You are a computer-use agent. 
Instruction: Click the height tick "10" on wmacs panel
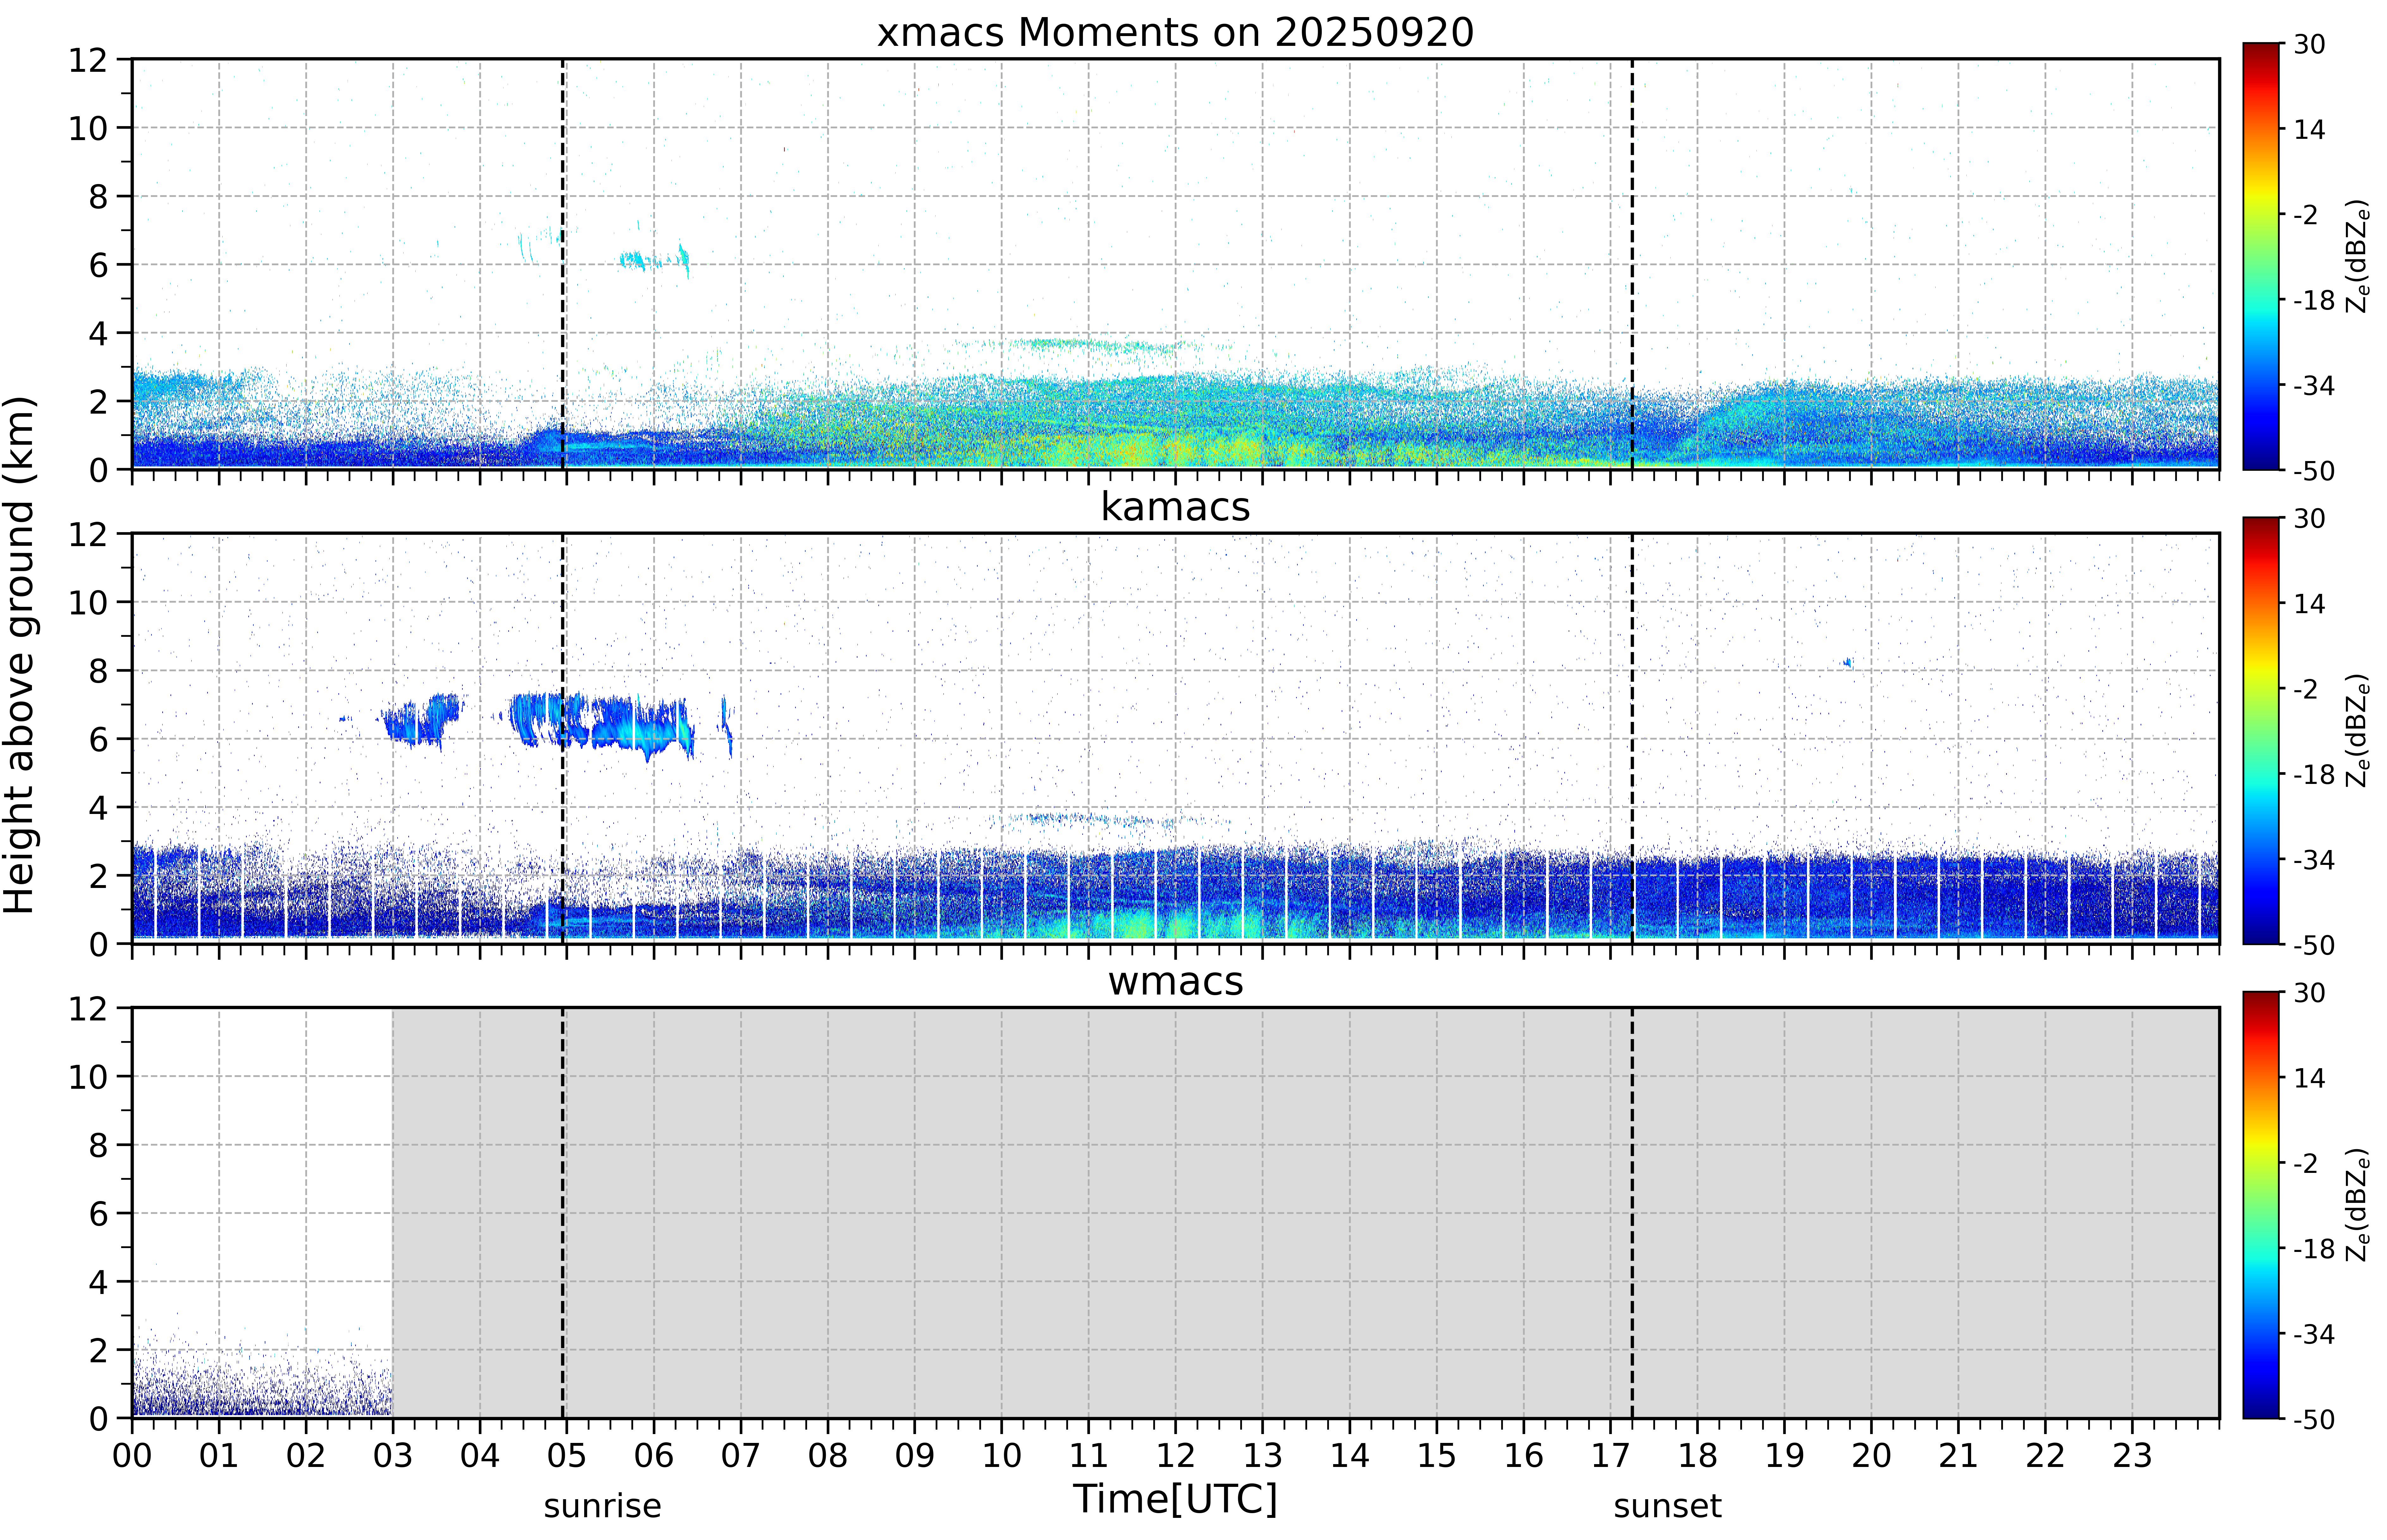click(88, 1077)
